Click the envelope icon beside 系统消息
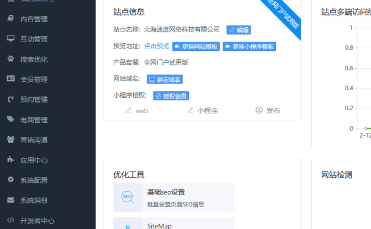The height and width of the screenshot is (229, 371). coord(11,200)
